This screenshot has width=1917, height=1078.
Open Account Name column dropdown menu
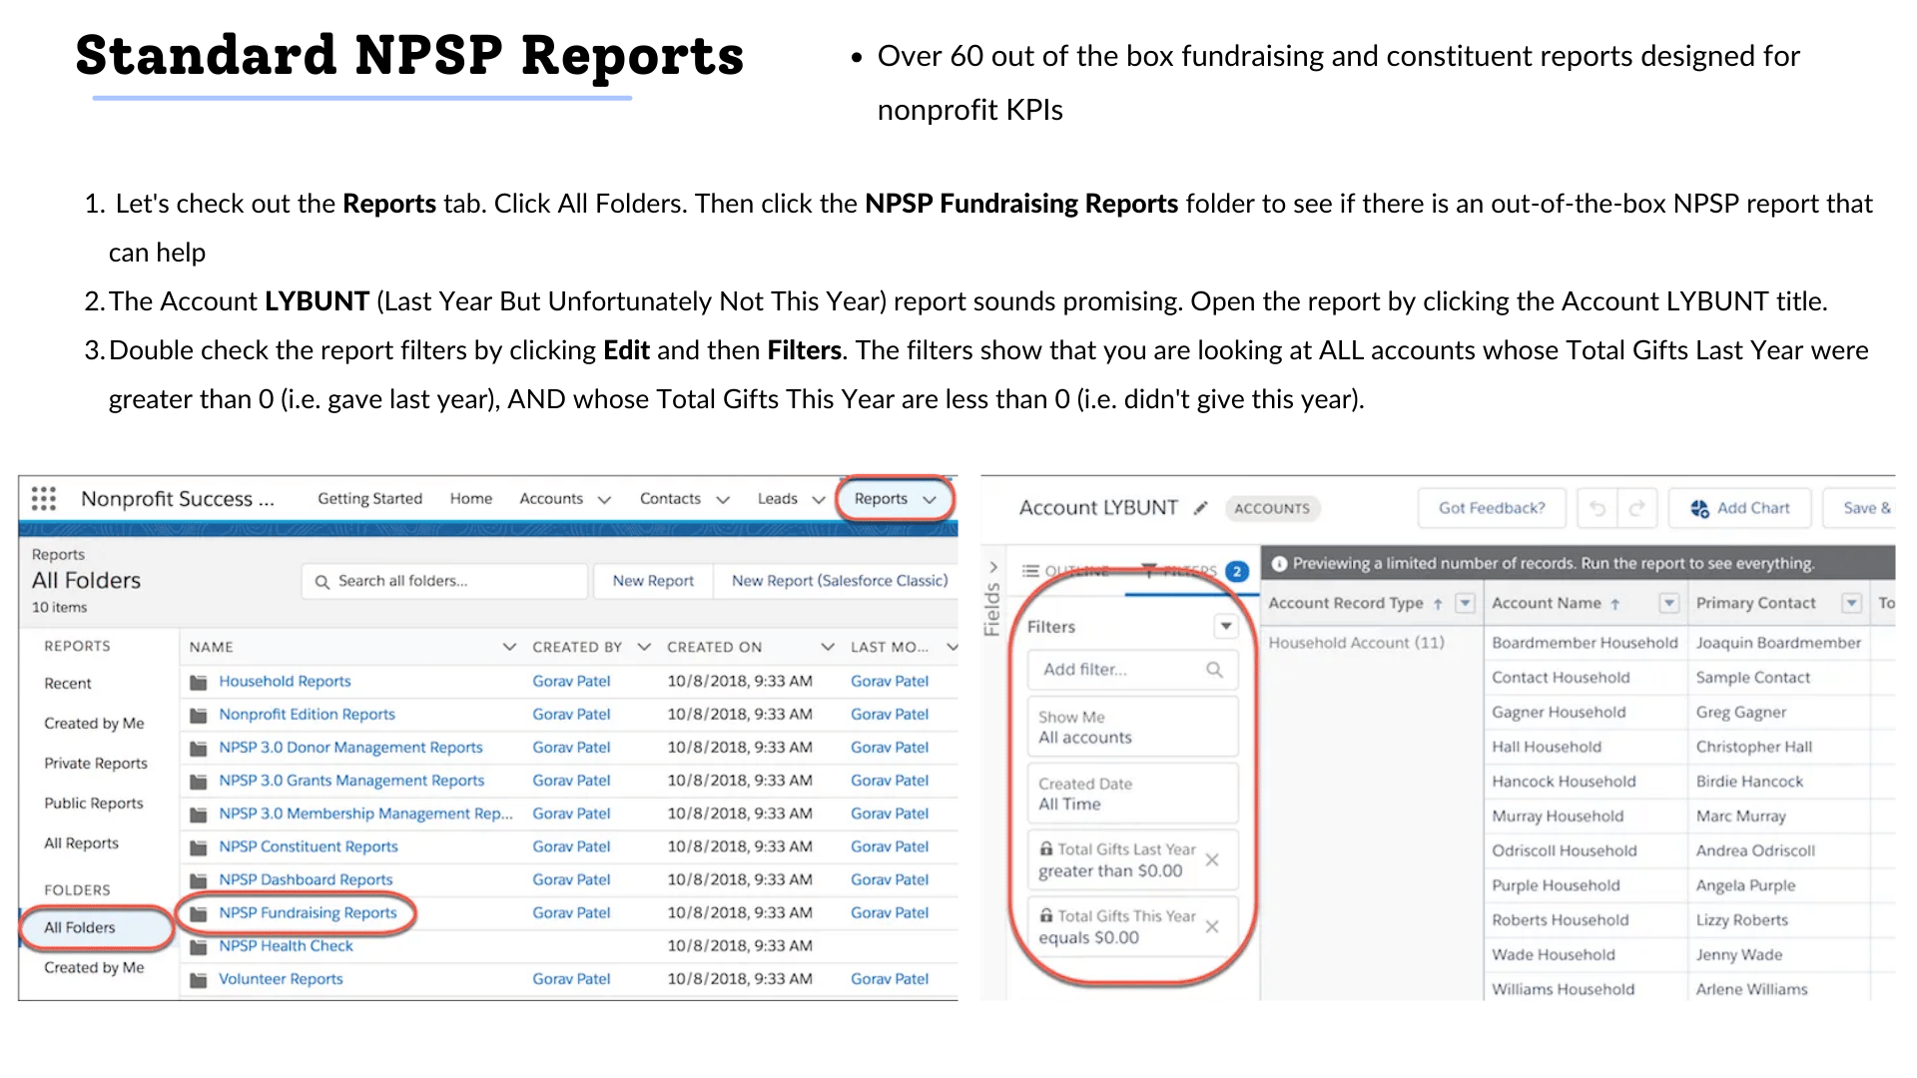click(1668, 603)
